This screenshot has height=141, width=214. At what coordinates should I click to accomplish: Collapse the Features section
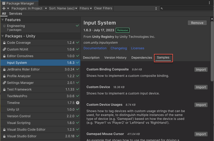coord(3,20)
